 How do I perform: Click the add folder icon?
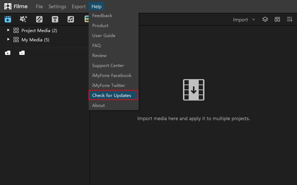click(8, 53)
